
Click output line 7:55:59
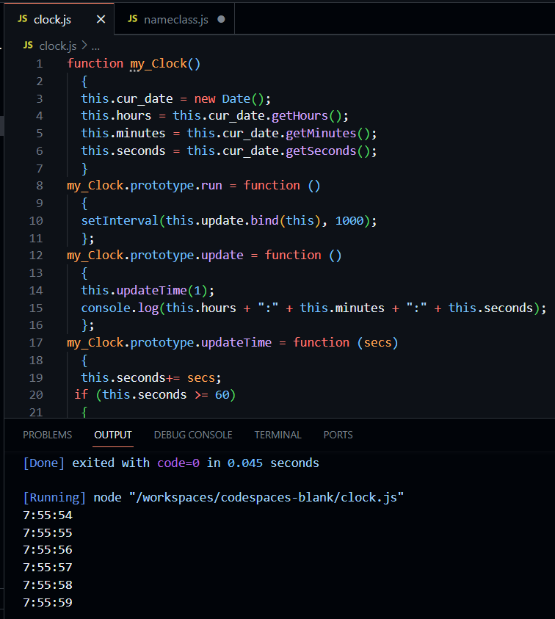tap(48, 602)
